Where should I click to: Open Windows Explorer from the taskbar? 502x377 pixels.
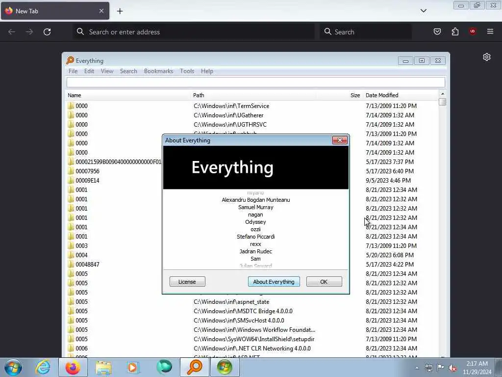coord(103,368)
